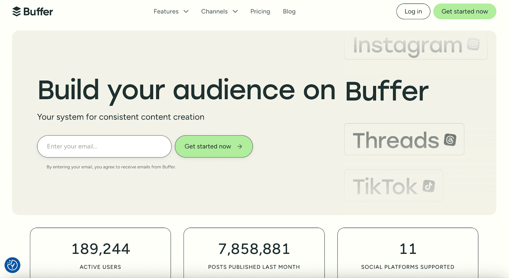Click the Instagram icon in the channel card
Viewport: 509px width, 278px height.
click(x=473, y=44)
